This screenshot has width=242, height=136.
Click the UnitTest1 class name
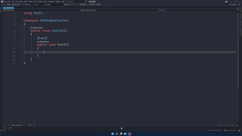pos(59,31)
